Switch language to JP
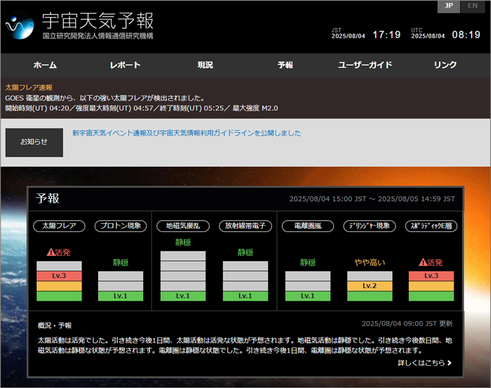The width and height of the screenshot is (491, 388). pyautogui.click(x=449, y=6)
